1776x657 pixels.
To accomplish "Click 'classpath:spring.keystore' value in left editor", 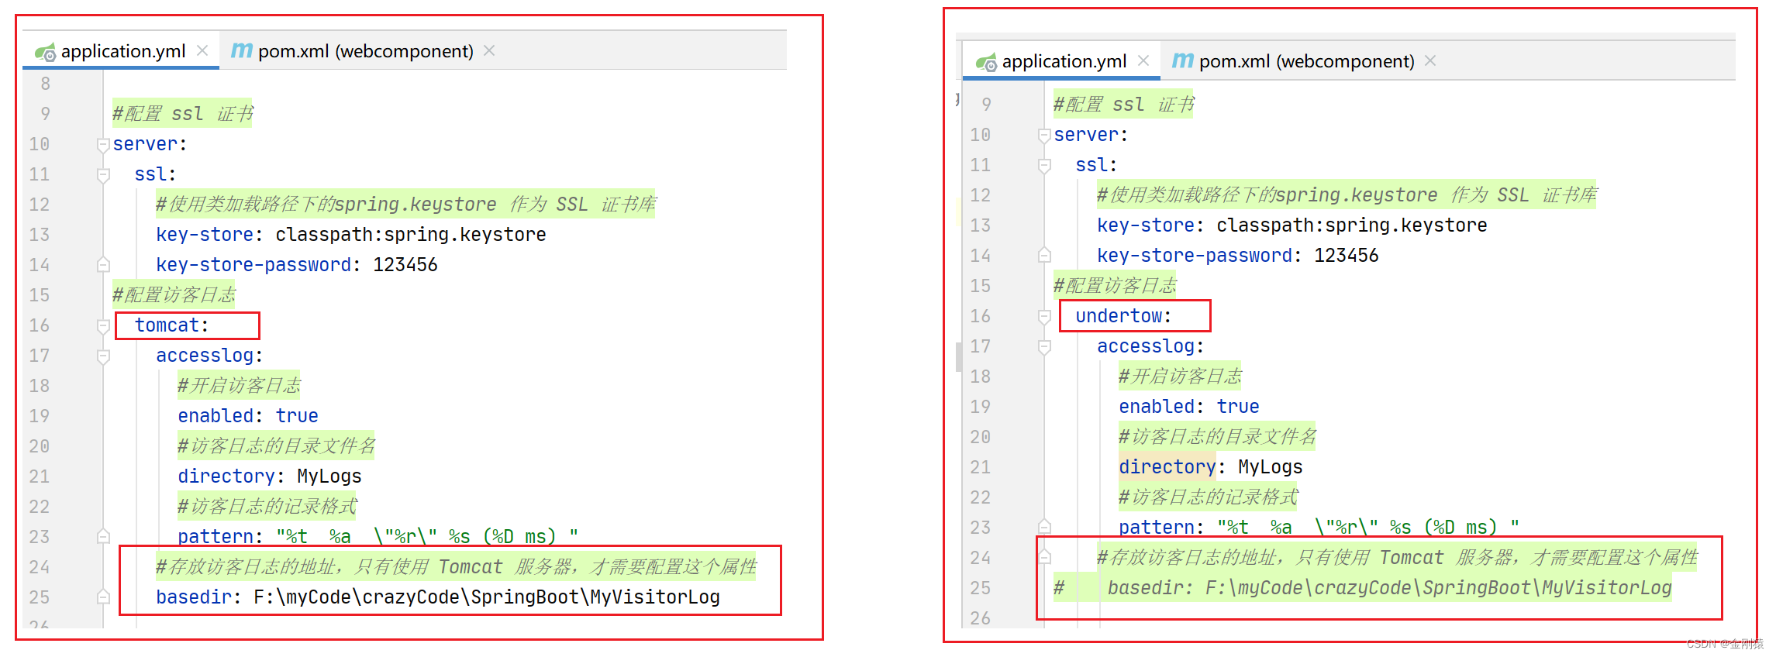I will [411, 235].
